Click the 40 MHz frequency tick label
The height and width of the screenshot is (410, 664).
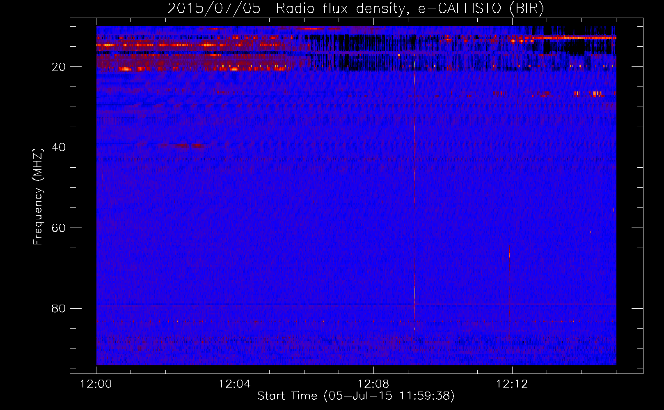tap(59, 147)
